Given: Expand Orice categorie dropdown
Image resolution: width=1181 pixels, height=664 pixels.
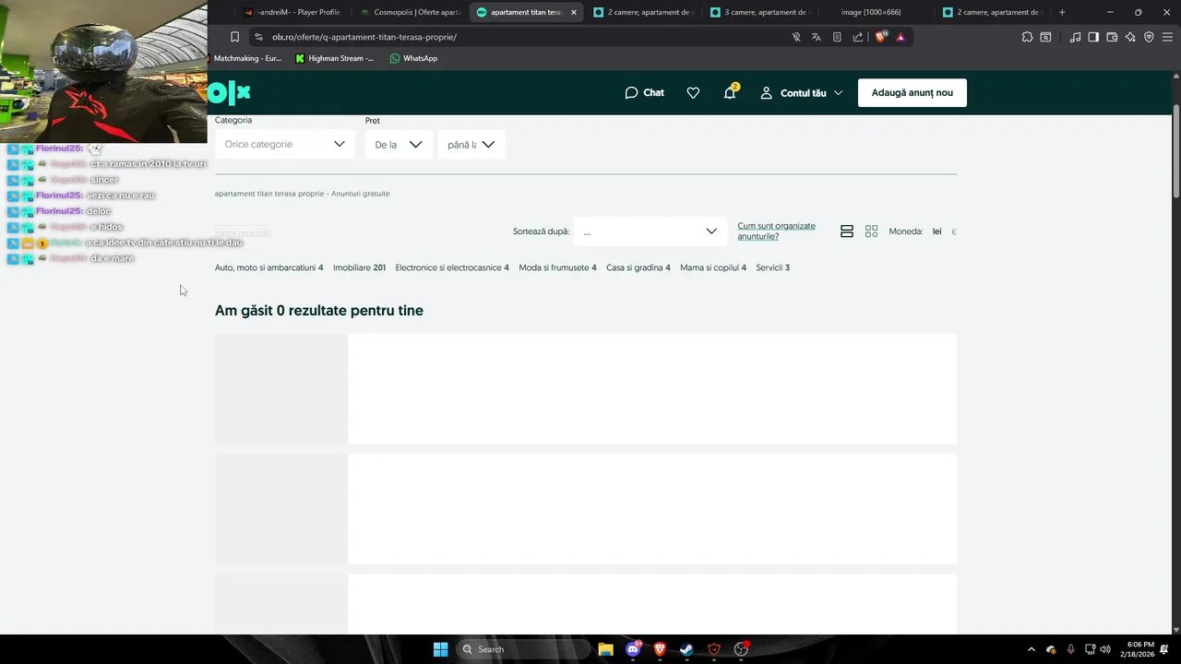Looking at the screenshot, I should pos(285,144).
